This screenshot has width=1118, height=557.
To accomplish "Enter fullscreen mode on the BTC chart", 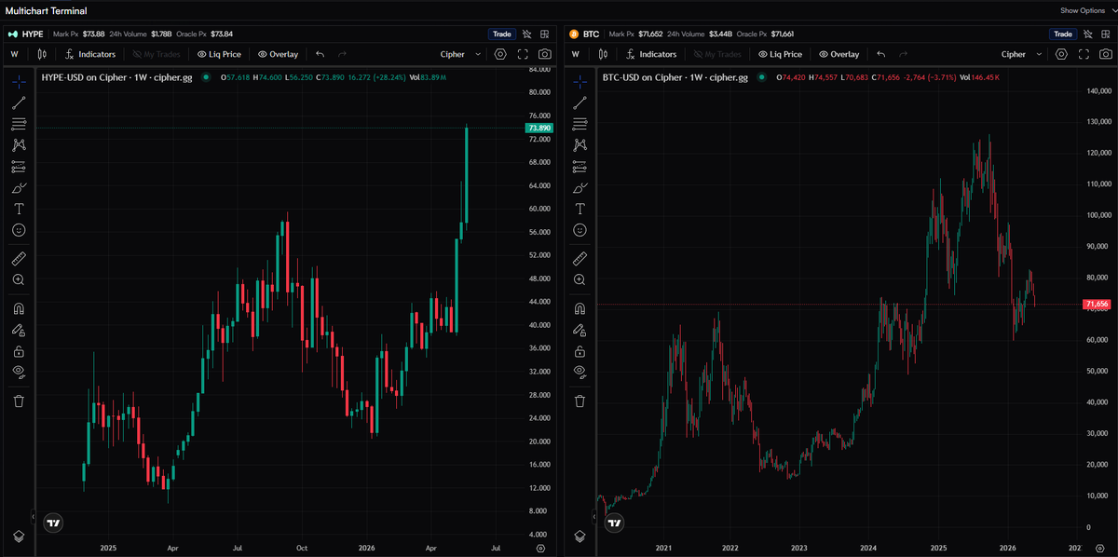I will [1084, 54].
